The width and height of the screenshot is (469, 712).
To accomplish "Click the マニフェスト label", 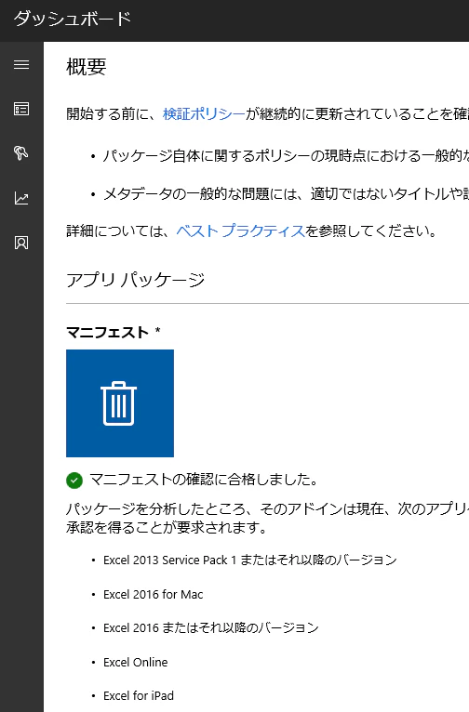I will point(108,332).
